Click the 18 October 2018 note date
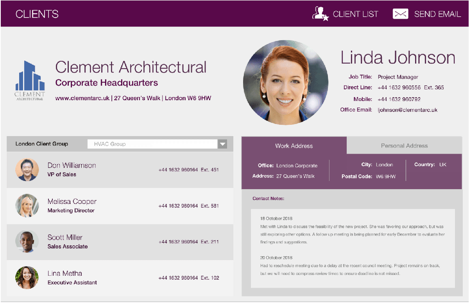Image resolution: width=469 pixels, height=303 pixels. [276, 218]
